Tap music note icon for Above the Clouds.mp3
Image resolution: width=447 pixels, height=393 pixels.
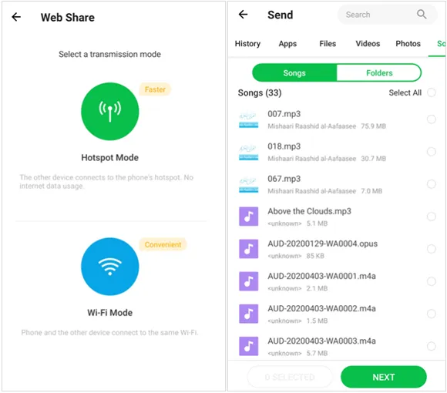click(249, 217)
